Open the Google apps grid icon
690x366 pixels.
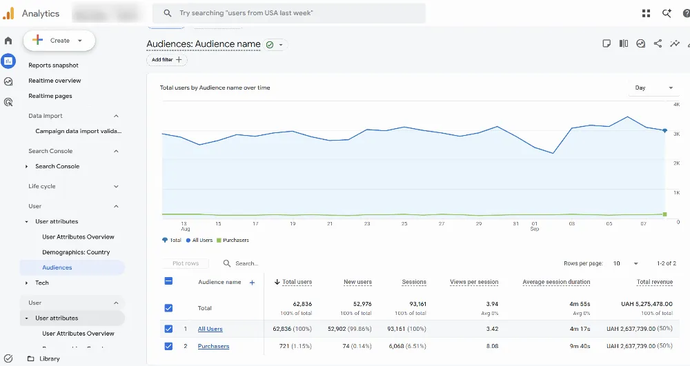coord(646,13)
